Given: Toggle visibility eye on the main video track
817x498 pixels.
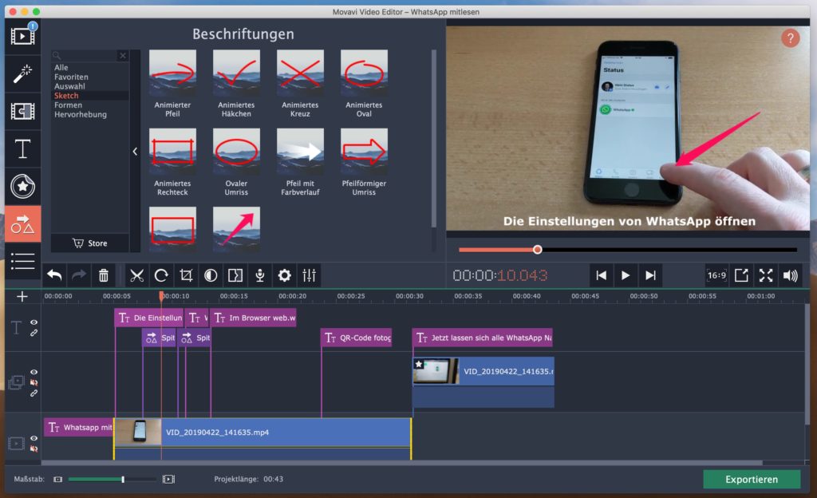Looking at the screenshot, I should [x=34, y=438].
